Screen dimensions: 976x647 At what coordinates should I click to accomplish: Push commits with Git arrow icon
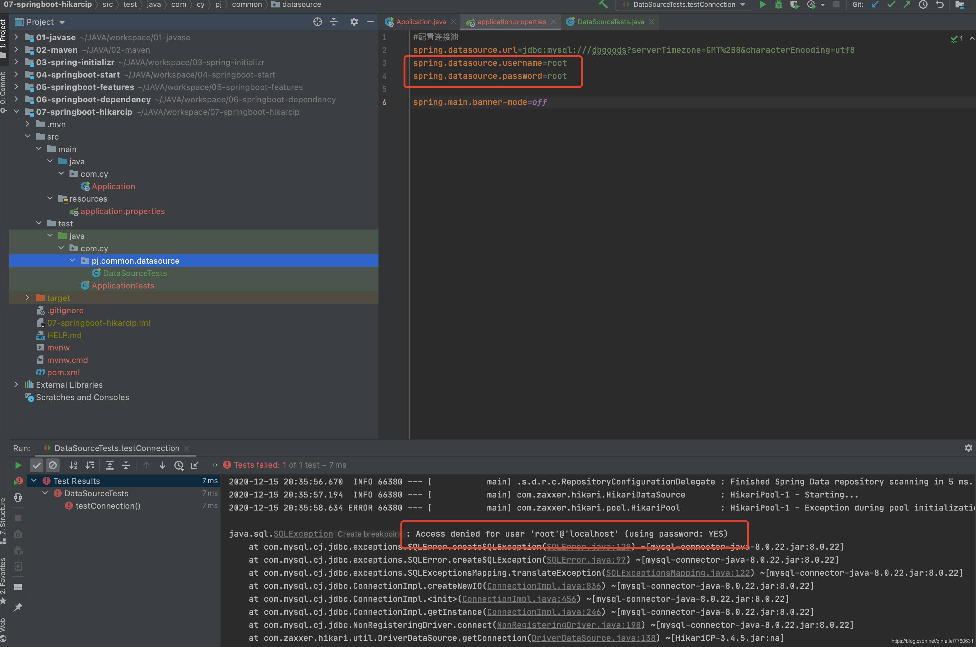click(907, 5)
